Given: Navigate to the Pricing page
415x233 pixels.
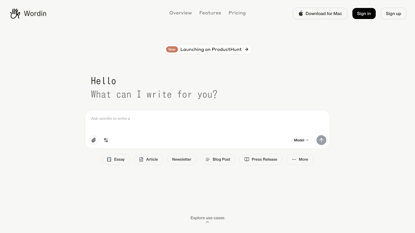Looking at the screenshot, I should pos(237,13).
